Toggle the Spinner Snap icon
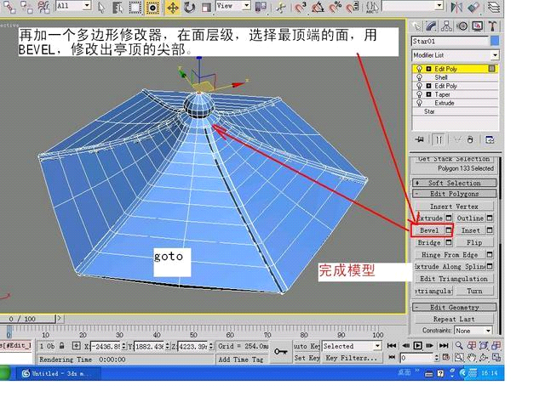Viewport: 545px width, 408px height. click(353, 7)
